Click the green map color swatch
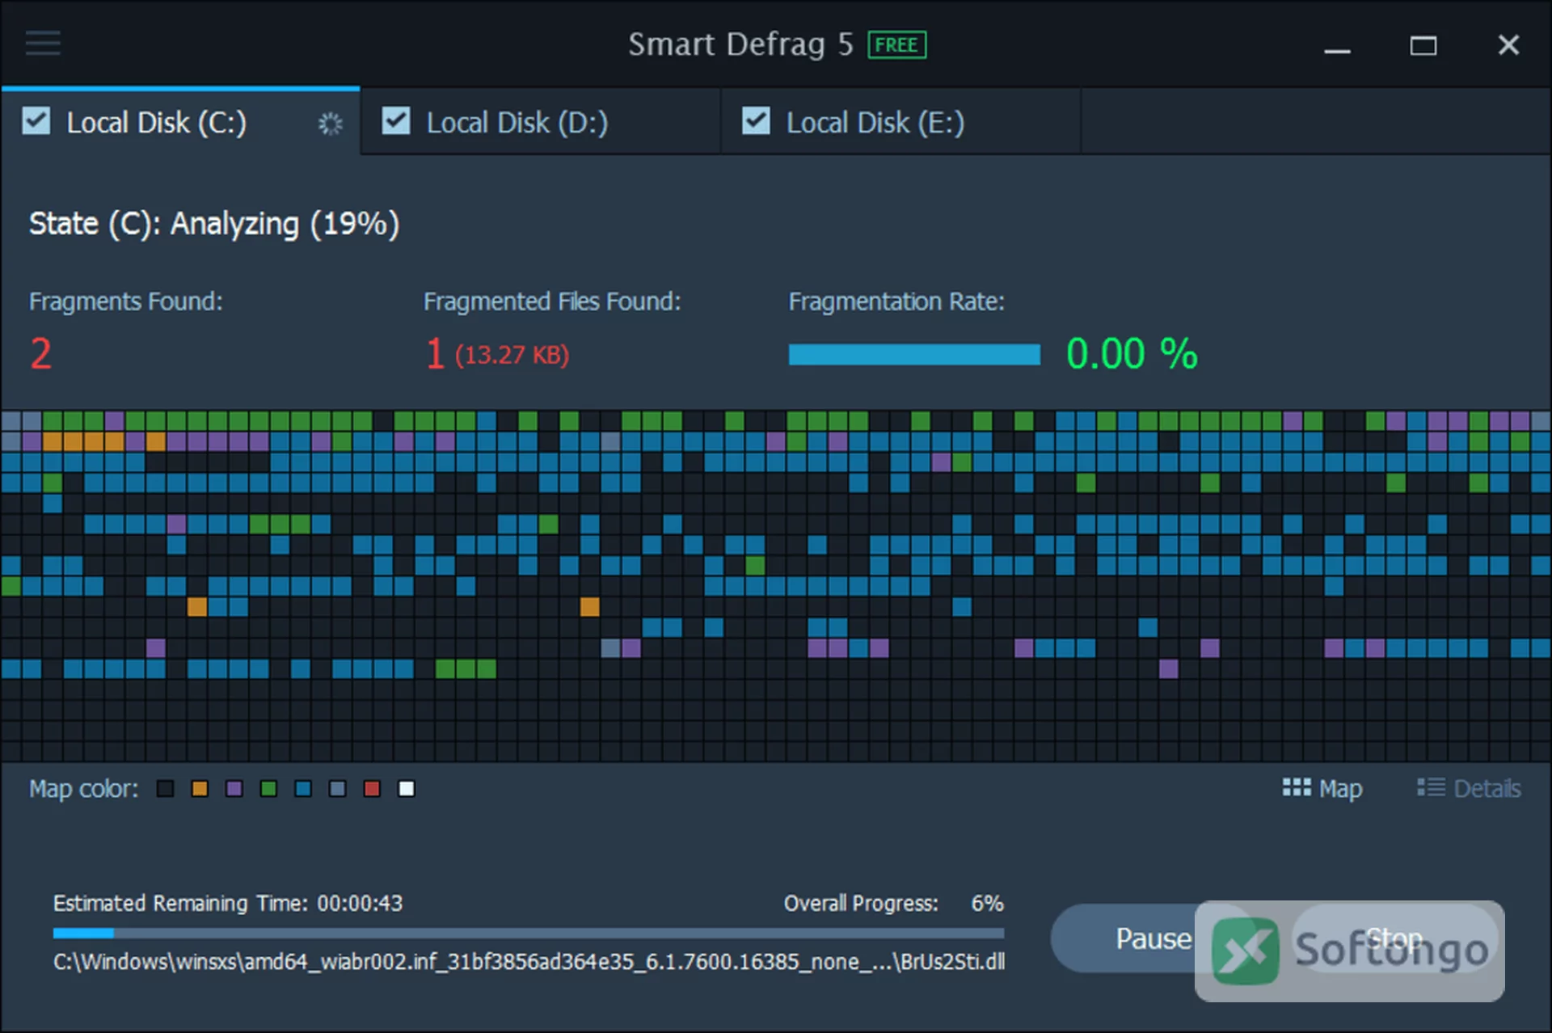Screen dimensions: 1552x1033 pos(269,788)
